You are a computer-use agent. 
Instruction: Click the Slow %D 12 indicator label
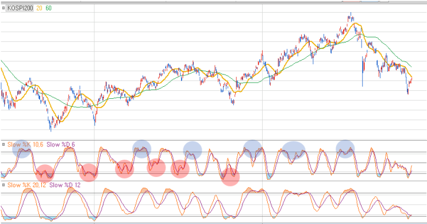coord(65,185)
